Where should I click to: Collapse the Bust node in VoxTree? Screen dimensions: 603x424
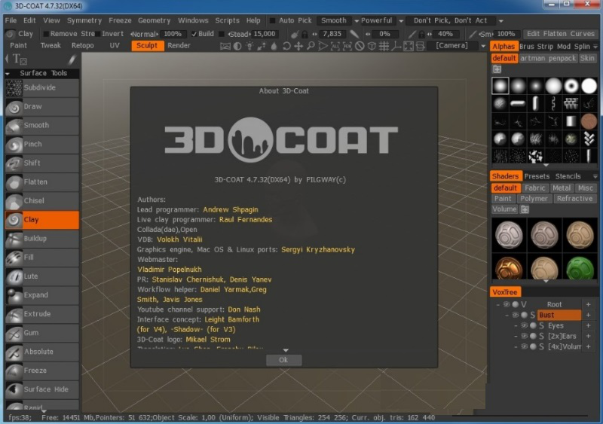coord(507,316)
